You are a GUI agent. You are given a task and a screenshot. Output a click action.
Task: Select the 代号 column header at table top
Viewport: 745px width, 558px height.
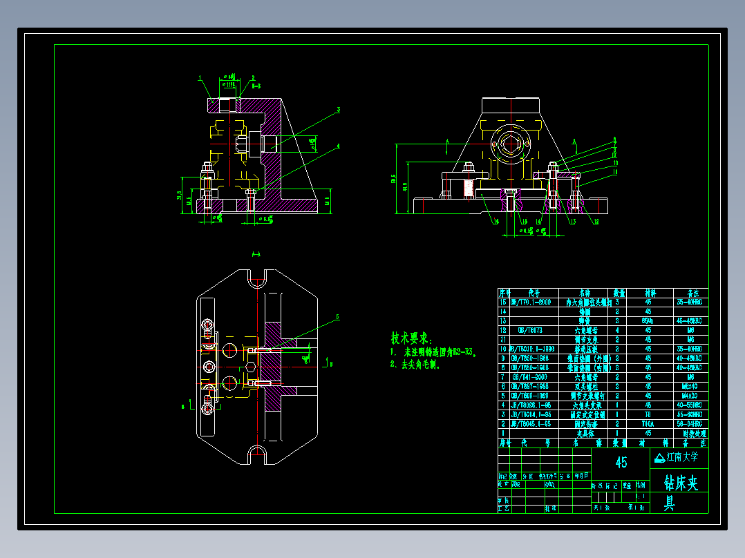point(534,293)
